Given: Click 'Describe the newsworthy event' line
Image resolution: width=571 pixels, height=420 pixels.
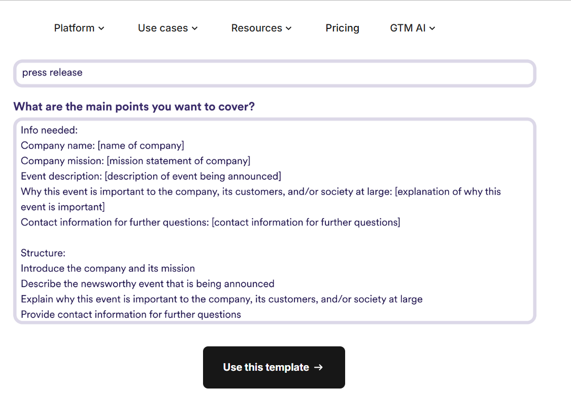Looking at the screenshot, I should pyautogui.click(x=147, y=283).
